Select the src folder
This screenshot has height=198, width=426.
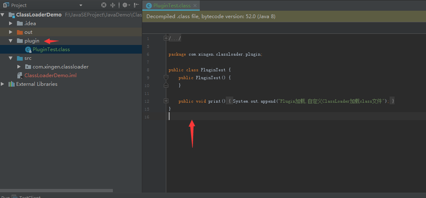[x=28, y=58]
